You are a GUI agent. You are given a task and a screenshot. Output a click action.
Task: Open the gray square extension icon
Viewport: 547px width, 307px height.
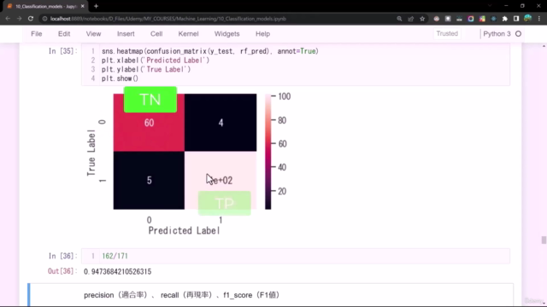point(448,19)
